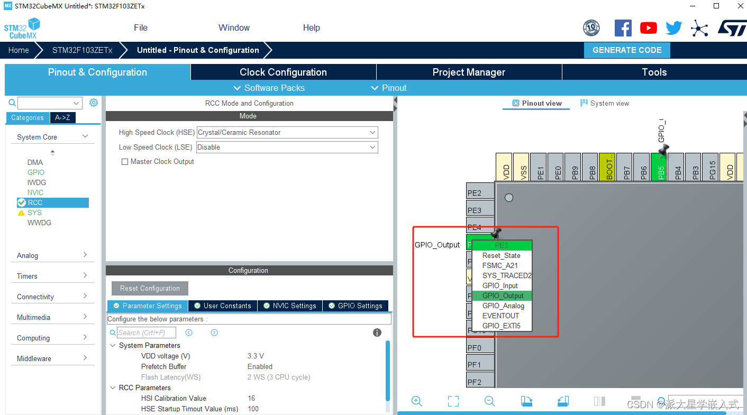Open the User Constants tab
Image resolution: width=747 pixels, height=415 pixels.
click(223, 306)
